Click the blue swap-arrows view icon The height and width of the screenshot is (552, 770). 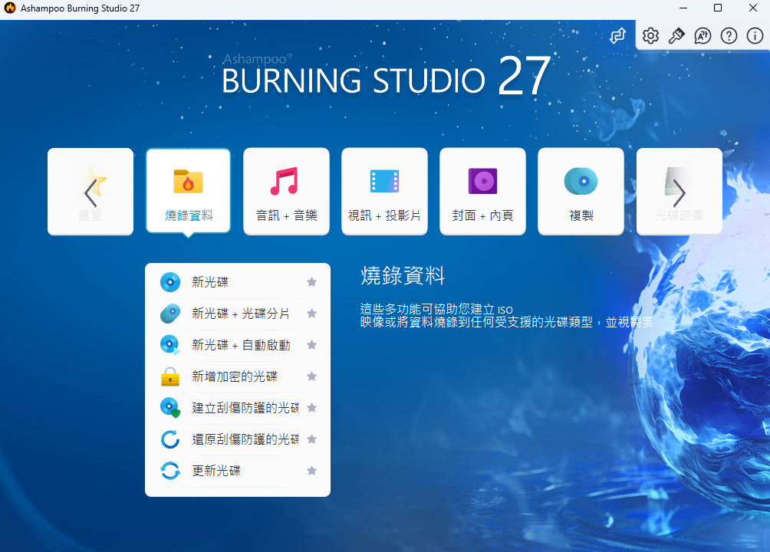617,35
